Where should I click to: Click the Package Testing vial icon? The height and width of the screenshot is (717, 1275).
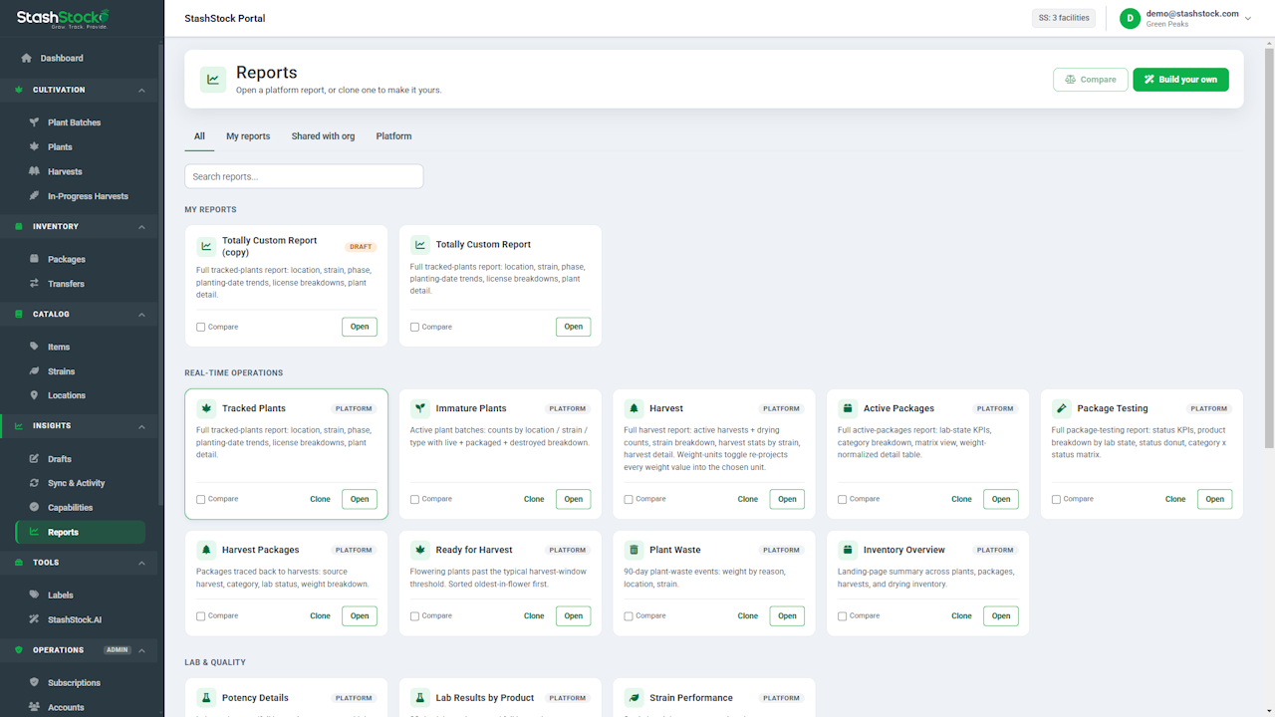click(1062, 408)
